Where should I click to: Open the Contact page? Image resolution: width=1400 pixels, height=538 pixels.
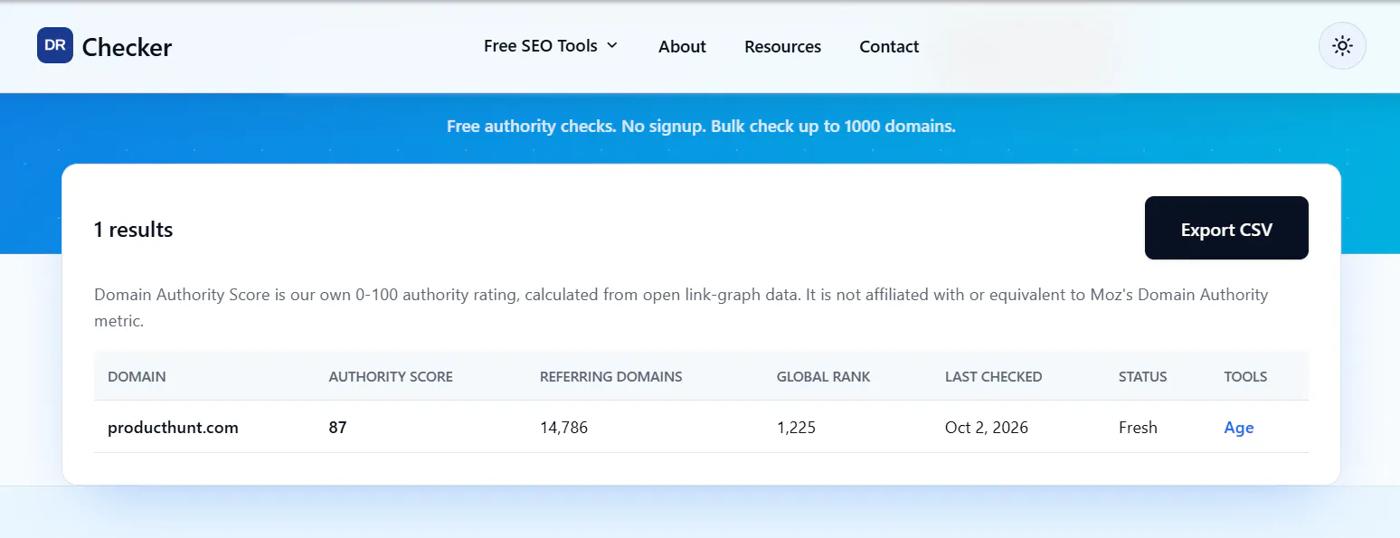click(889, 47)
